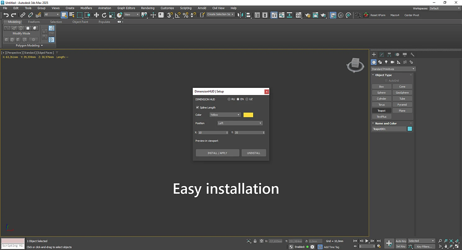Collapse the Object Type rollout
The image size is (462, 250).
pos(383,75)
